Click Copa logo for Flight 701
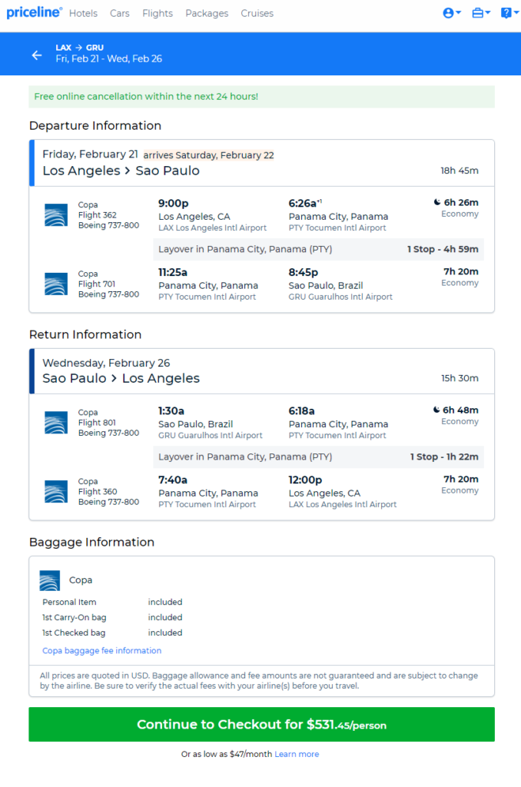Screen dimensions: 521x787 (56, 284)
